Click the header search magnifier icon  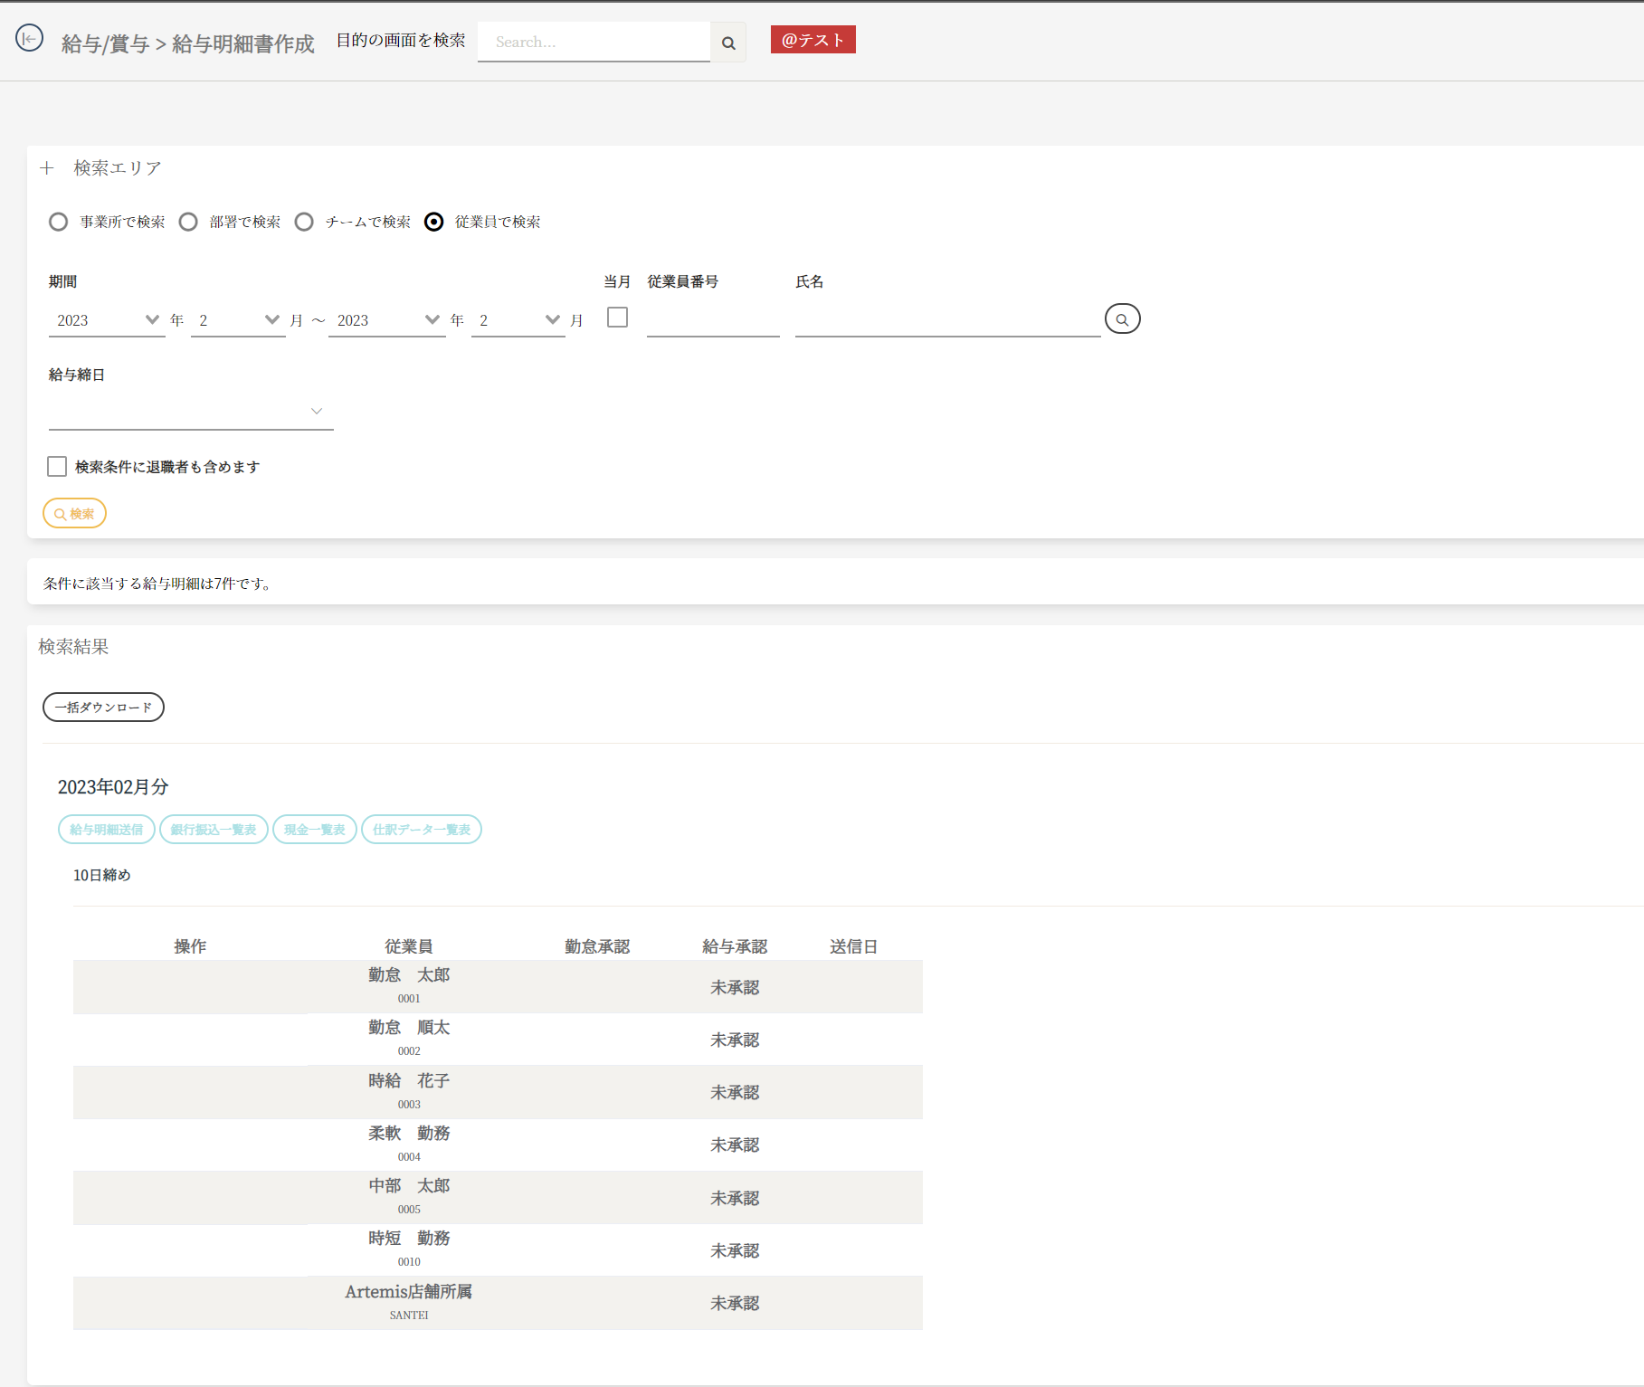point(728,43)
